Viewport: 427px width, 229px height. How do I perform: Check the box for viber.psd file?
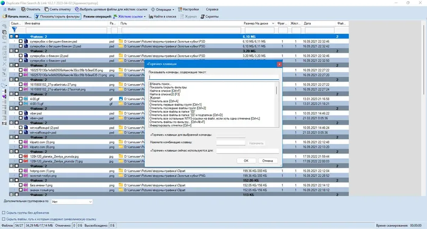(x=21, y=113)
